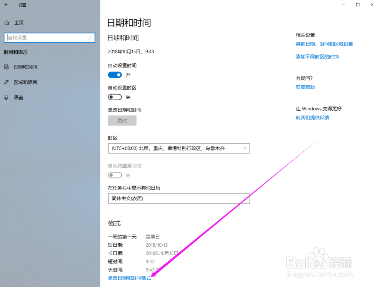Open the 简体中文(农历) calendar dropdown
373x287 pixels.
coord(179,199)
